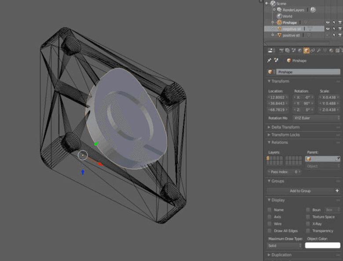
Task: Enable the Wire display checkbox
Action: 270,224
